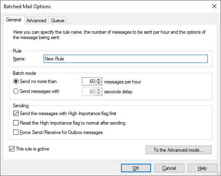This screenshot has height=176, width=221.
Task: Decrease messages per hour using down arrow
Action: point(99,83)
